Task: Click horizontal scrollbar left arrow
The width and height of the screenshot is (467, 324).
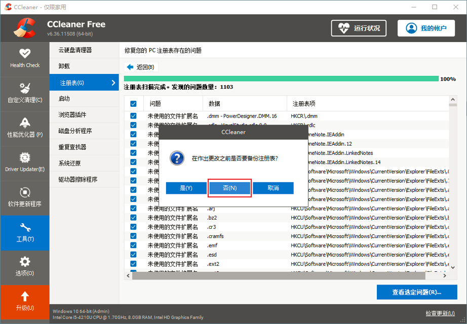Action: 128,276
